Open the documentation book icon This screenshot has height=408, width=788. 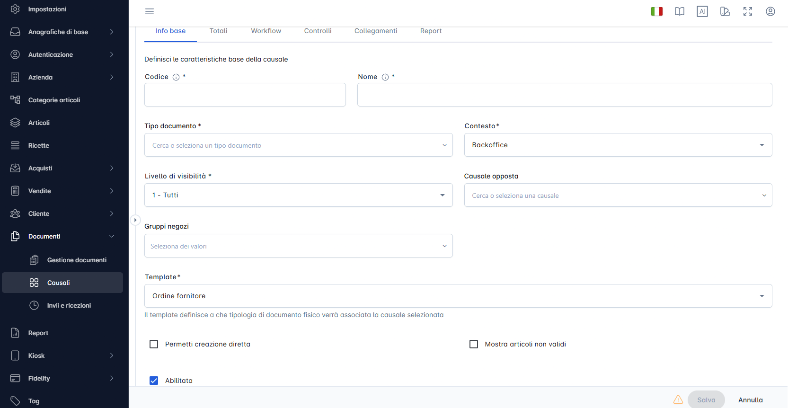point(680,11)
